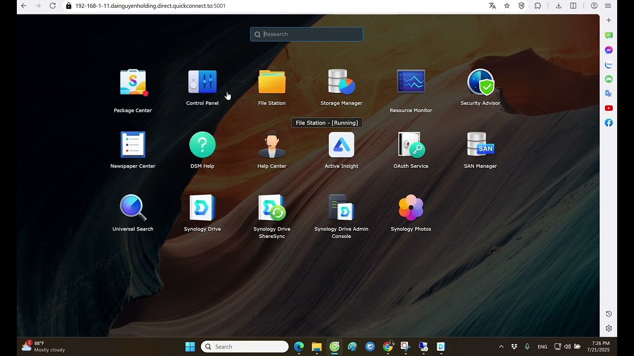This screenshot has width=634, height=356.
Task: Go back in browser history
Action: pyautogui.click(x=23, y=6)
